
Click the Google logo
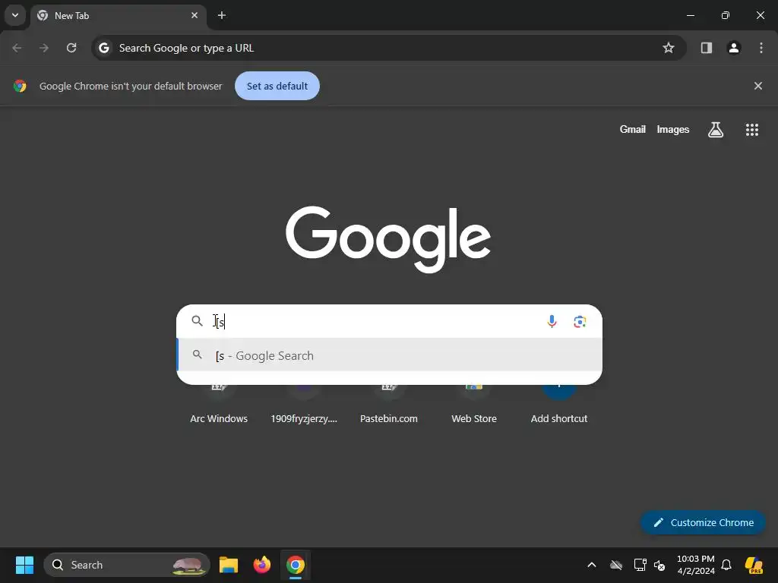point(388,239)
